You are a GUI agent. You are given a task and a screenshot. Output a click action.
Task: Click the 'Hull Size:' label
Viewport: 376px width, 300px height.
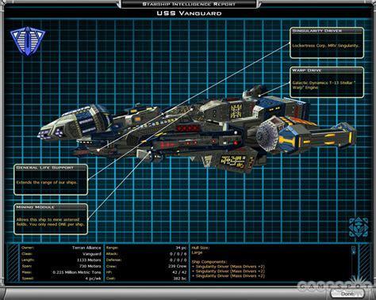(201, 248)
